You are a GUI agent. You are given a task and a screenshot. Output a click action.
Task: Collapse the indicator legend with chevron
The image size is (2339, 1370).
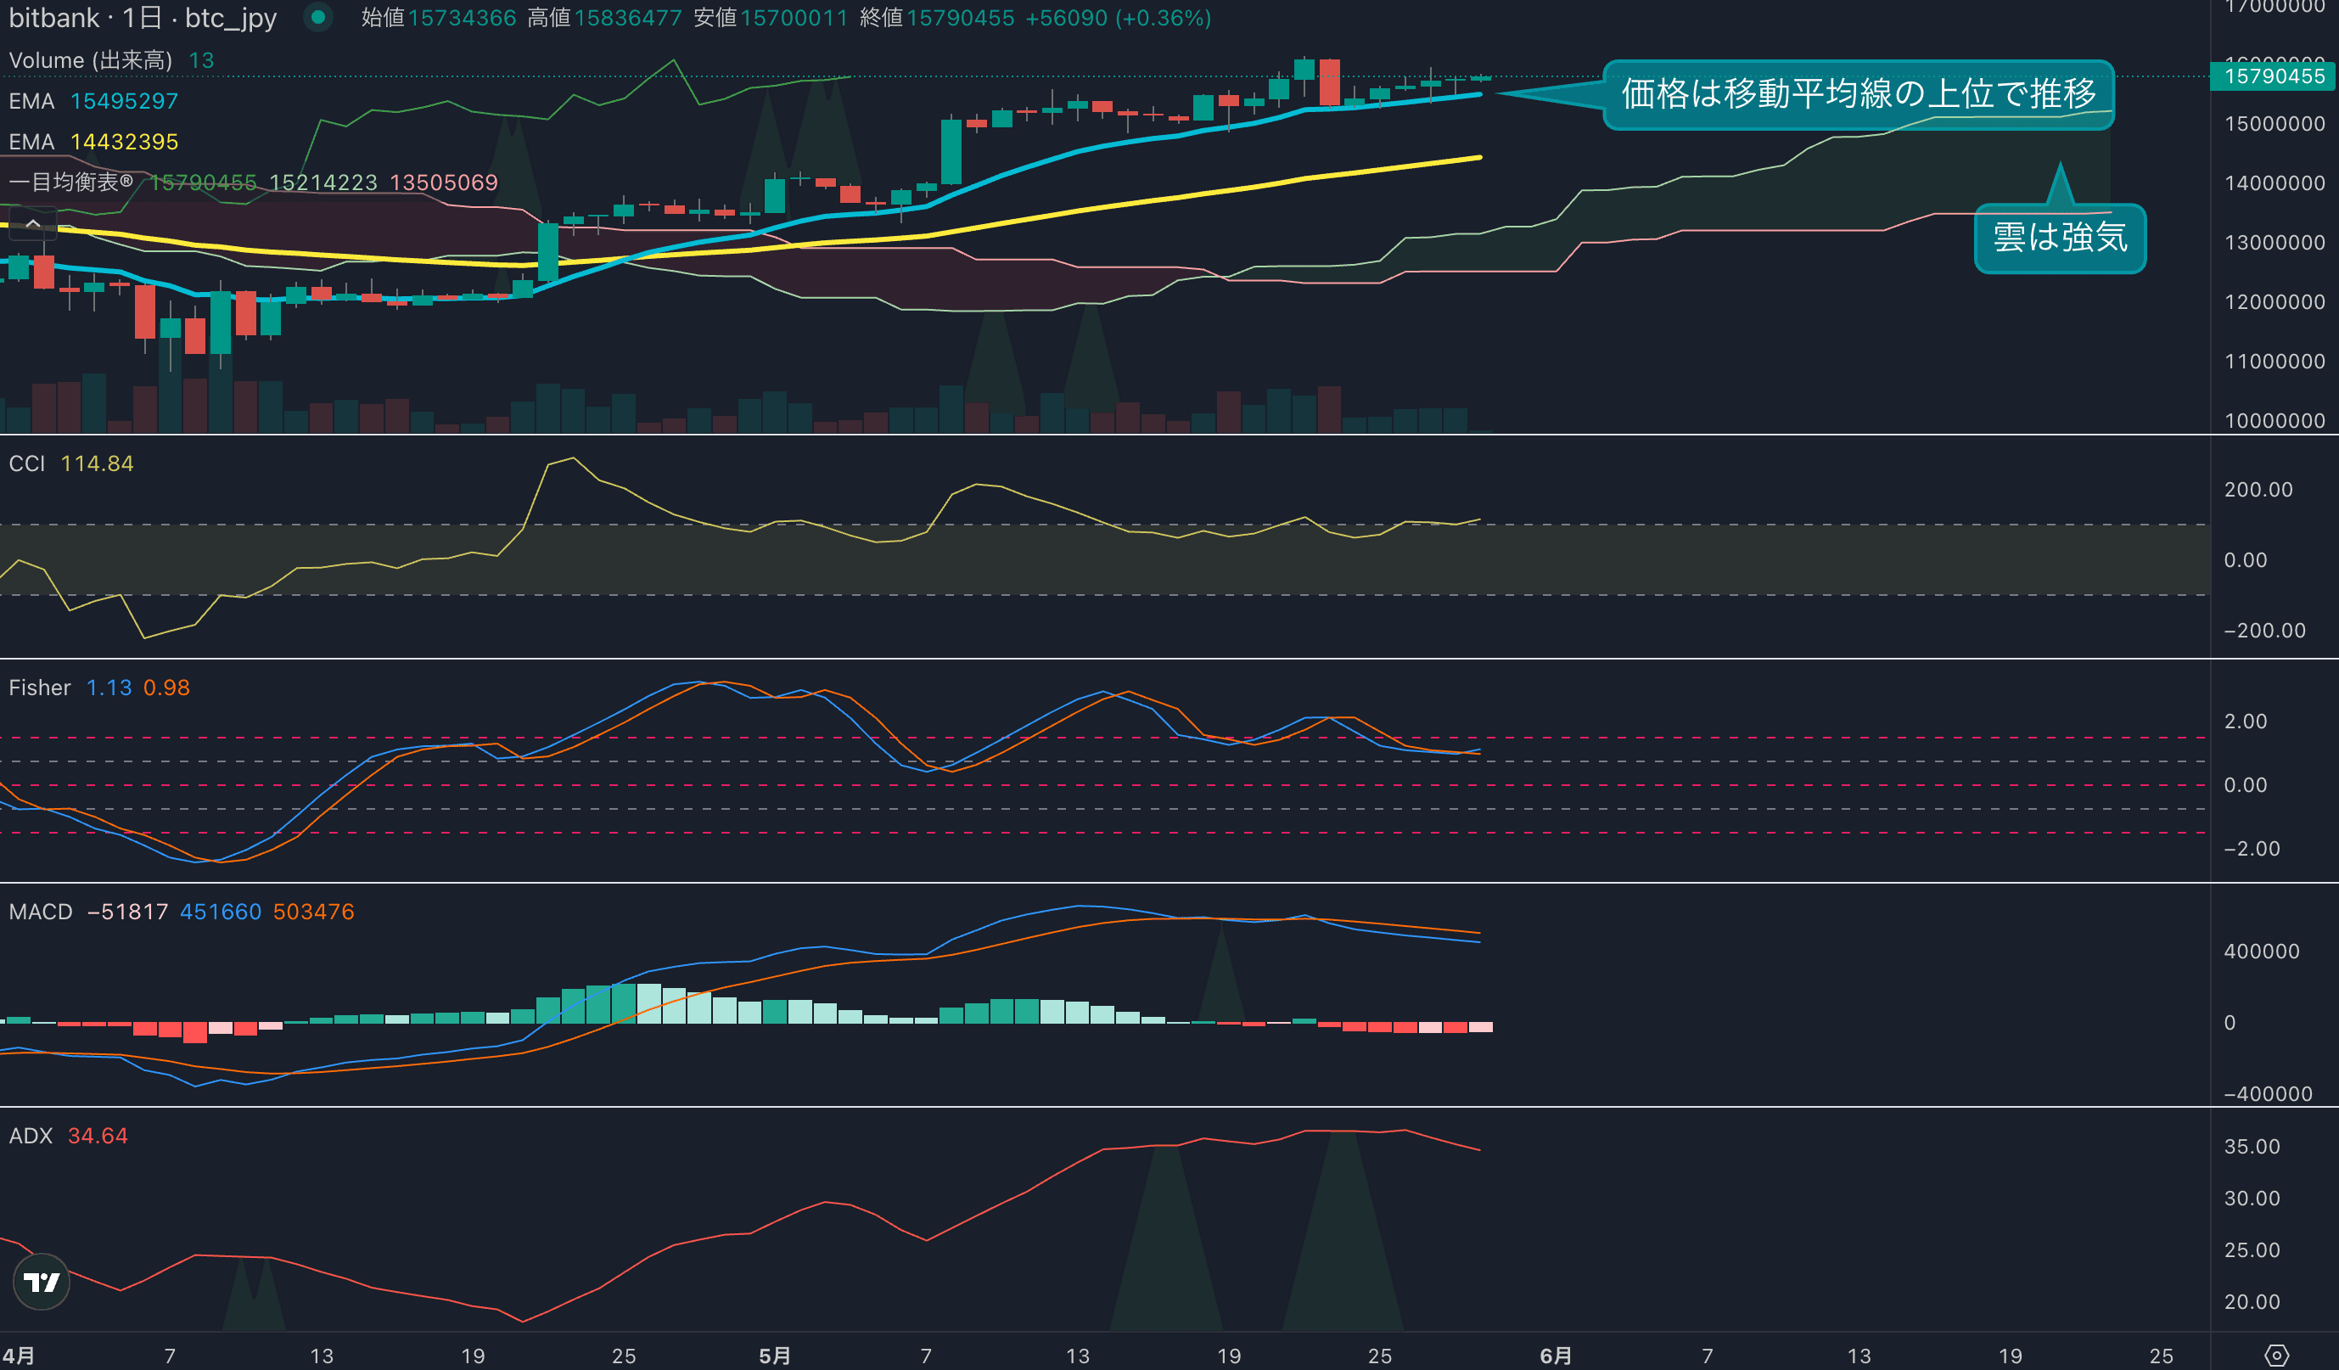pos(32,224)
